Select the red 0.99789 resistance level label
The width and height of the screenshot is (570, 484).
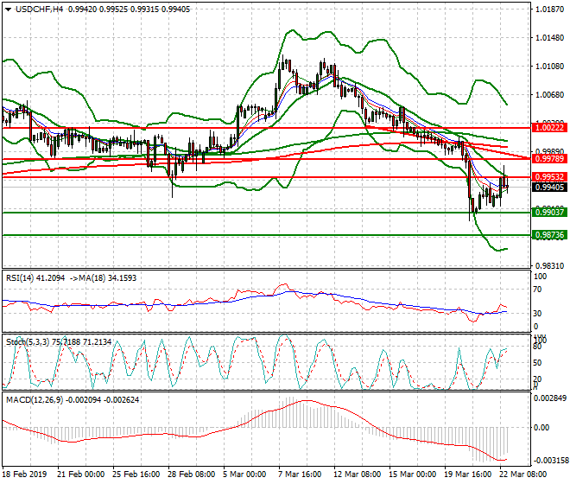[x=549, y=159]
